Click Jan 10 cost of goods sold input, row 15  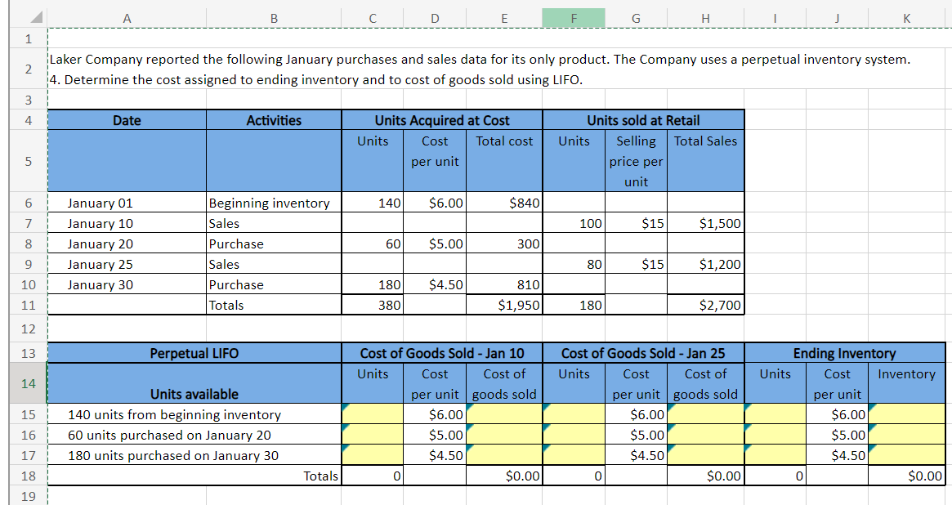click(504, 414)
